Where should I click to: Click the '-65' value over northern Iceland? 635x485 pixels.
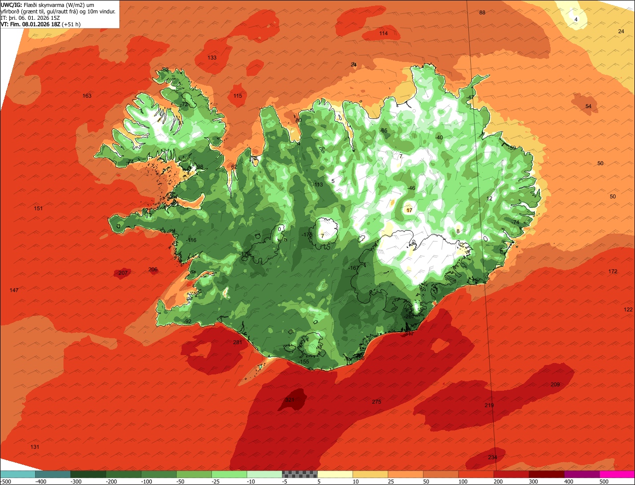click(x=383, y=130)
